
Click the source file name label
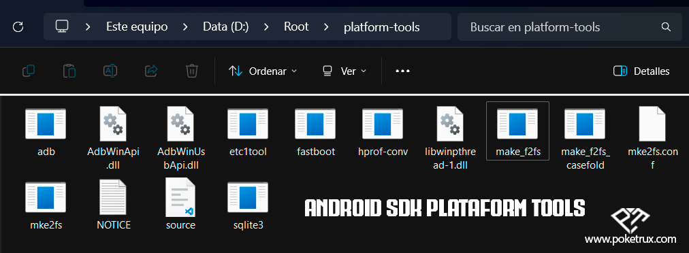(x=180, y=225)
